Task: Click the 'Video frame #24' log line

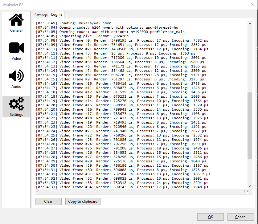Action: (x=121, y=144)
